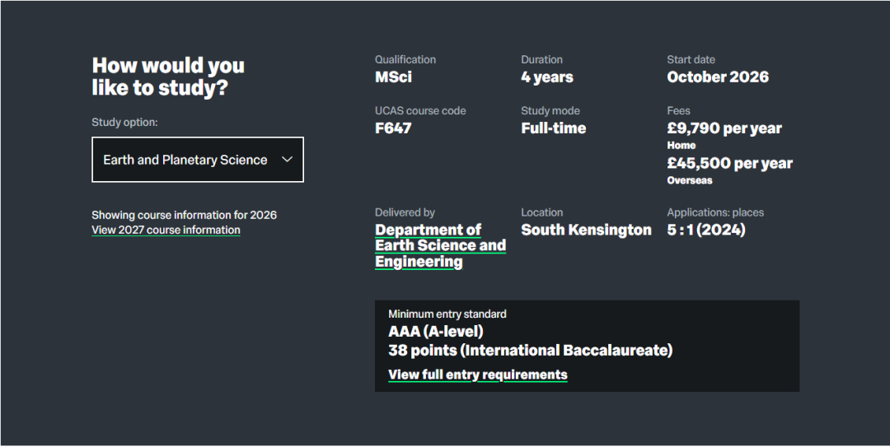Click the '4 years' duration value

click(x=546, y=77)
